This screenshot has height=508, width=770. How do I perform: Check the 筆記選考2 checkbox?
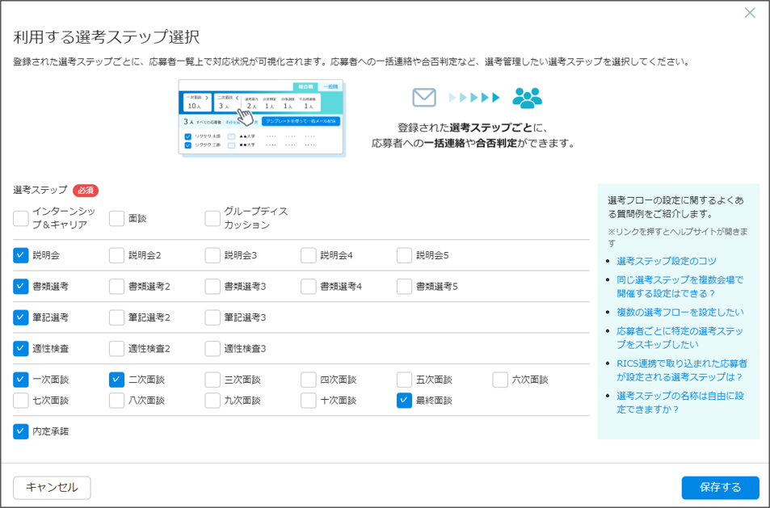click(116, 317)
